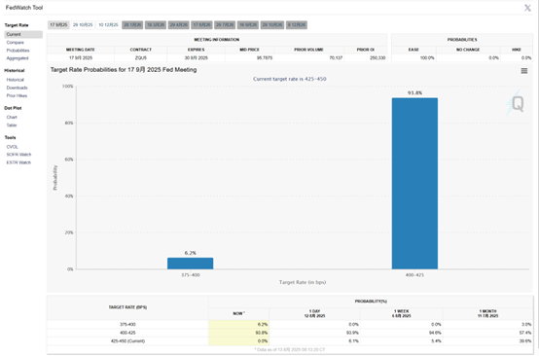
Task: Open Historical data link
Action: pos(16,80)
